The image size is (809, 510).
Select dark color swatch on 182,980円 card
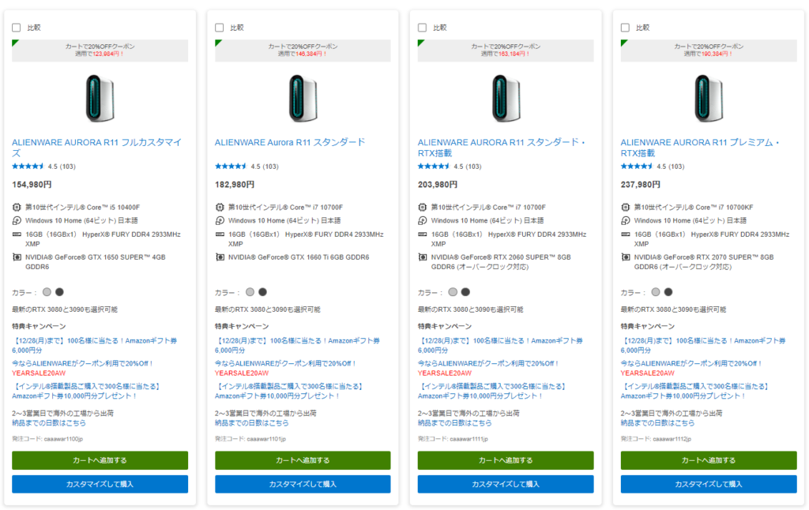[x=262, y=292]
